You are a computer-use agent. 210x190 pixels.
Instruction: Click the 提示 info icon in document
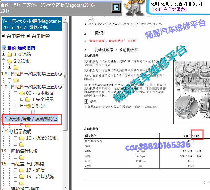(86, 101)
